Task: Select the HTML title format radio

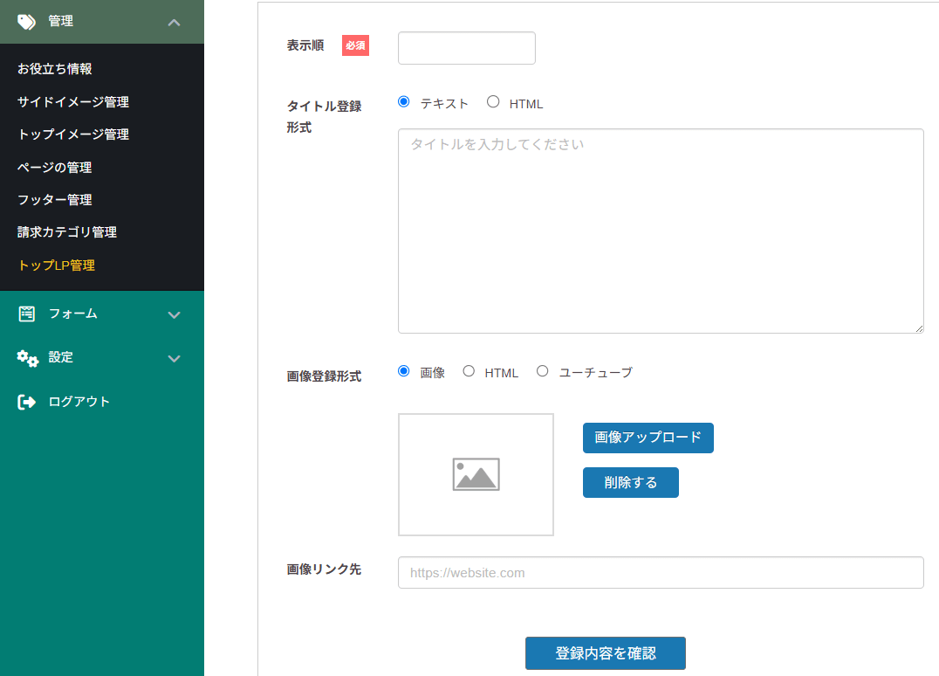Action: pos(493,102)
